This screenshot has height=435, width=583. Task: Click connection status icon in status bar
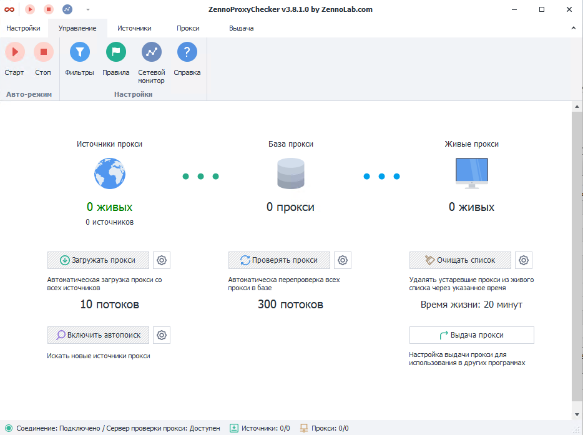9,428
